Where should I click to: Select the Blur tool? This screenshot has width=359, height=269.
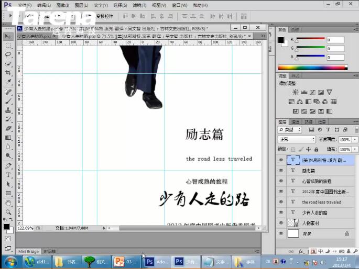8,147
